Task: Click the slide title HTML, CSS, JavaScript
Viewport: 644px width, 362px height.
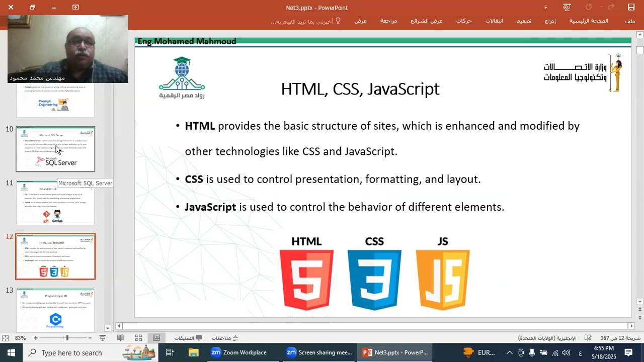Action: point(360,89)
